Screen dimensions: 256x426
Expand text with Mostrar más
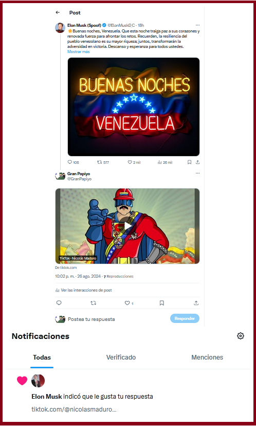click(x=78, y=52)
